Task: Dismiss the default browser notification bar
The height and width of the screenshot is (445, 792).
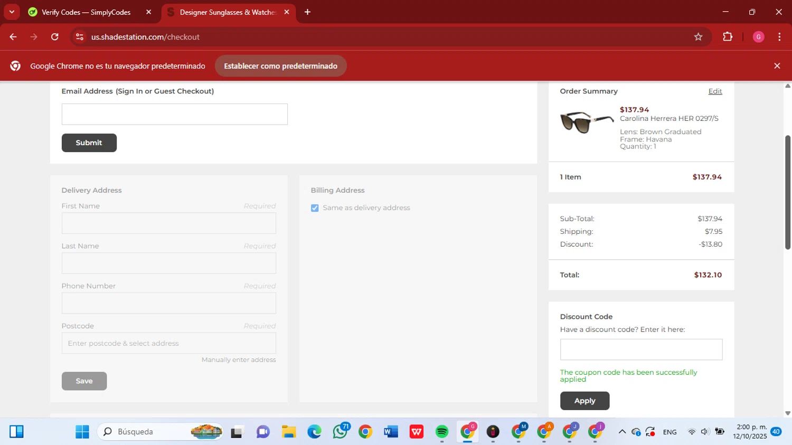Action: pyautogui.click(x=777, y=66)
